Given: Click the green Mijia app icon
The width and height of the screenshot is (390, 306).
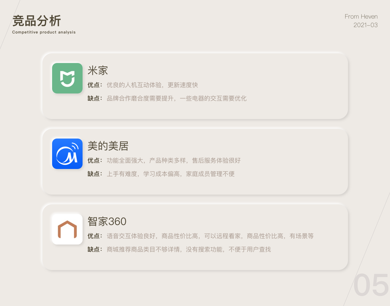Looking at the screenshot, I should click(x=67, y=78).
